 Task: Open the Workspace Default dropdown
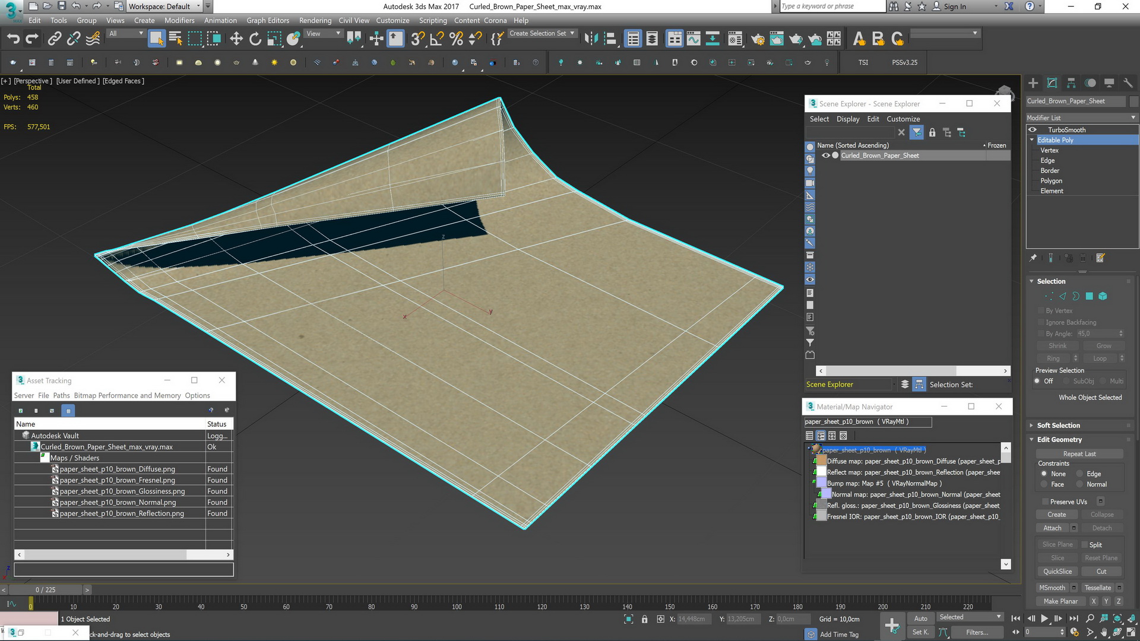coord(166,7)
